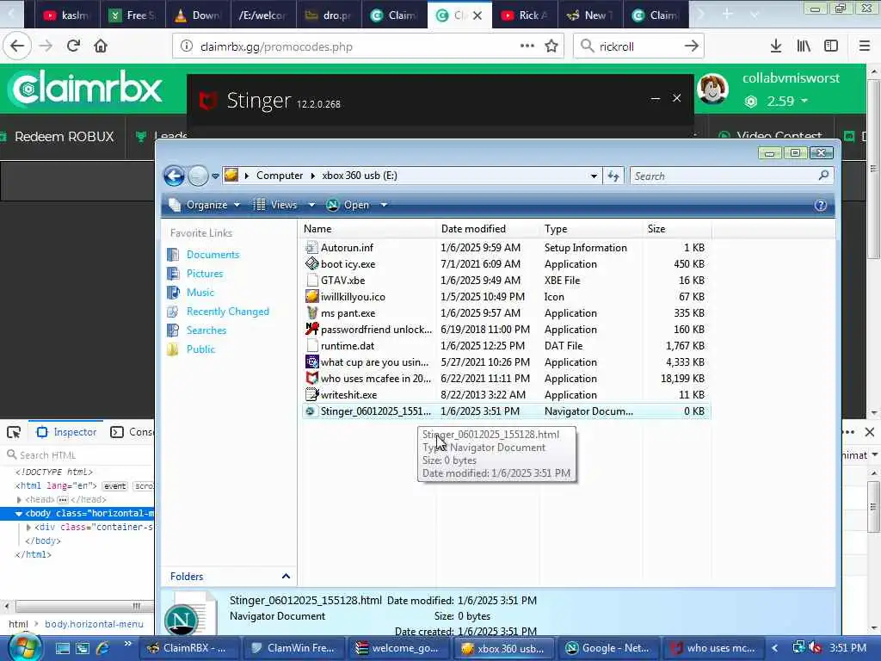Toggle the Firefox sidebar icon
Screen dimensions: 881x661
click(x=831, y=46)
